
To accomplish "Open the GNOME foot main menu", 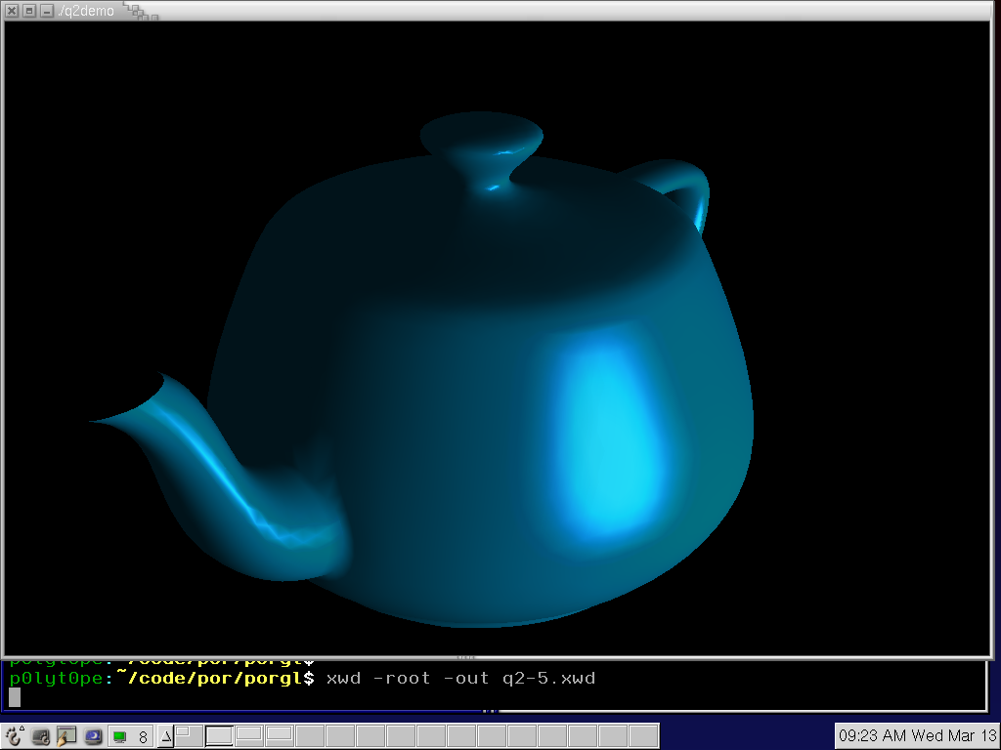I will coord(13,736).
